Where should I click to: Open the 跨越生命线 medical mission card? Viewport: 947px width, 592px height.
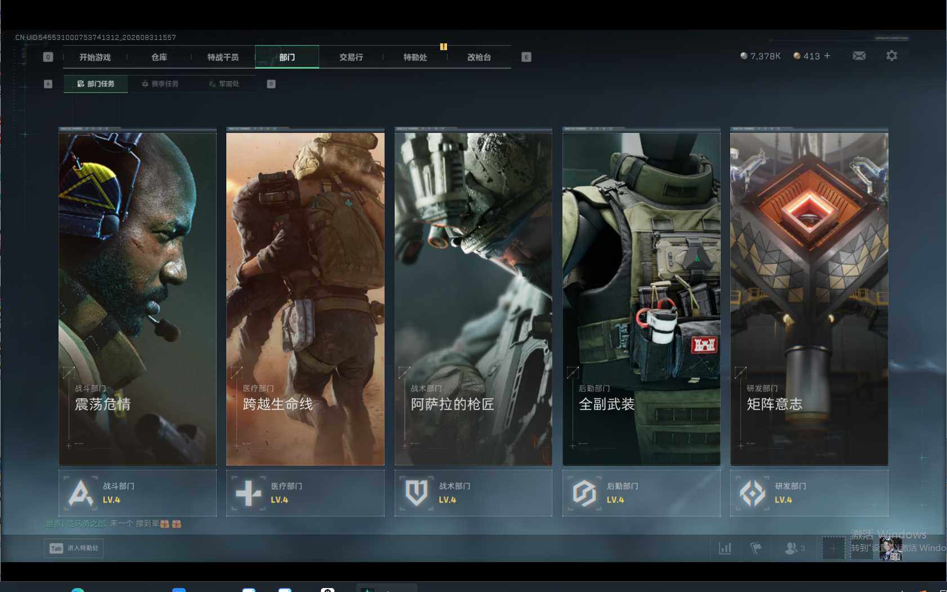[x=305, y=299]
